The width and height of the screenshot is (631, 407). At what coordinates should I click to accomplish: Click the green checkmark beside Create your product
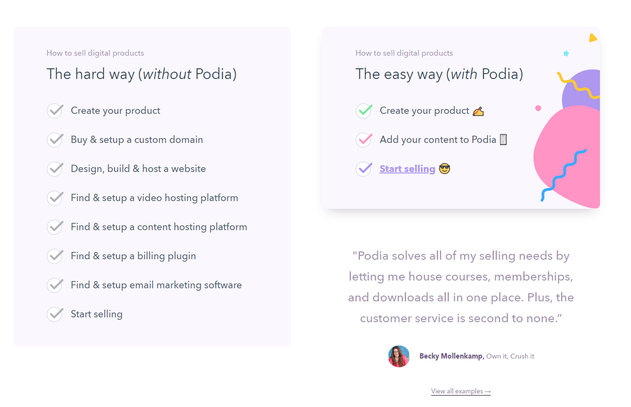coord(364,110)
